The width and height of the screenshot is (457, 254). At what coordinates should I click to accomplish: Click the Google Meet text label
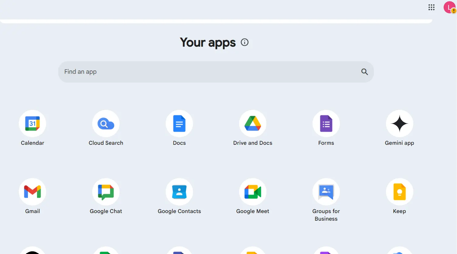[253, 211]
